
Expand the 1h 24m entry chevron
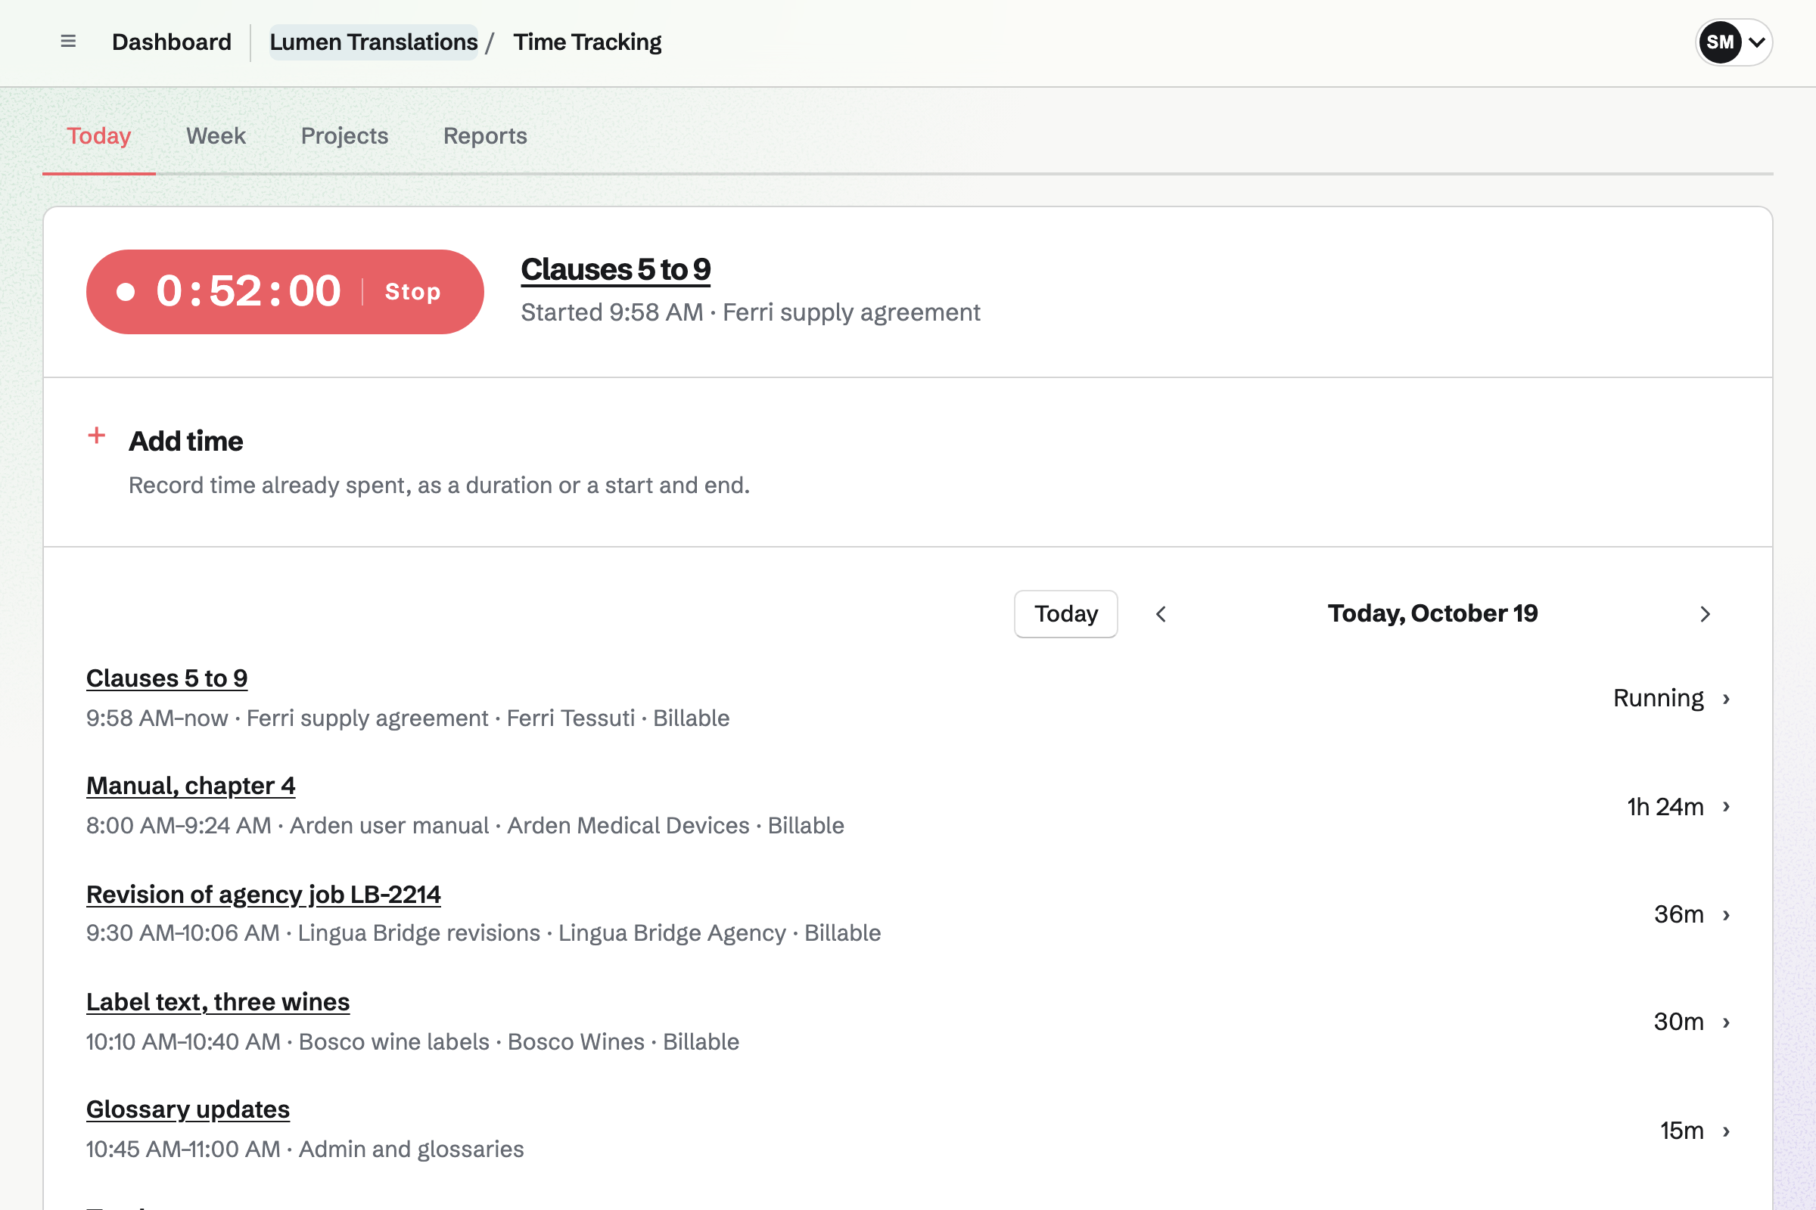click(x=1727, y=806)
